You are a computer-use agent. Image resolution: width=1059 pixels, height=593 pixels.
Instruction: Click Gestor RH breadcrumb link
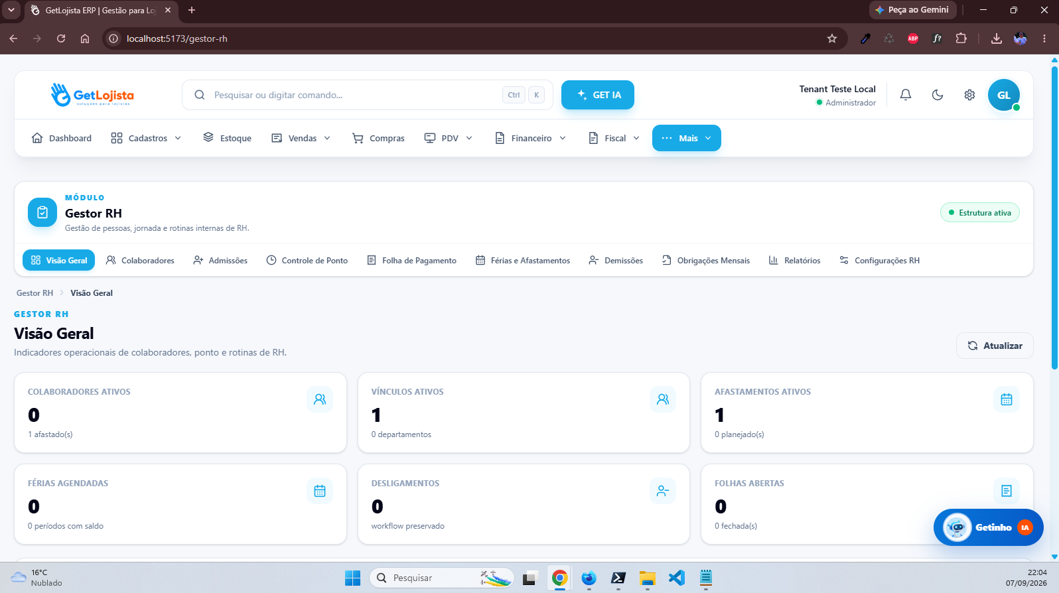(x=35, y=293)
